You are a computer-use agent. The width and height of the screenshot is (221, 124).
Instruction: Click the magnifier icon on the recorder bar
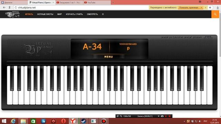pos(121,116)
